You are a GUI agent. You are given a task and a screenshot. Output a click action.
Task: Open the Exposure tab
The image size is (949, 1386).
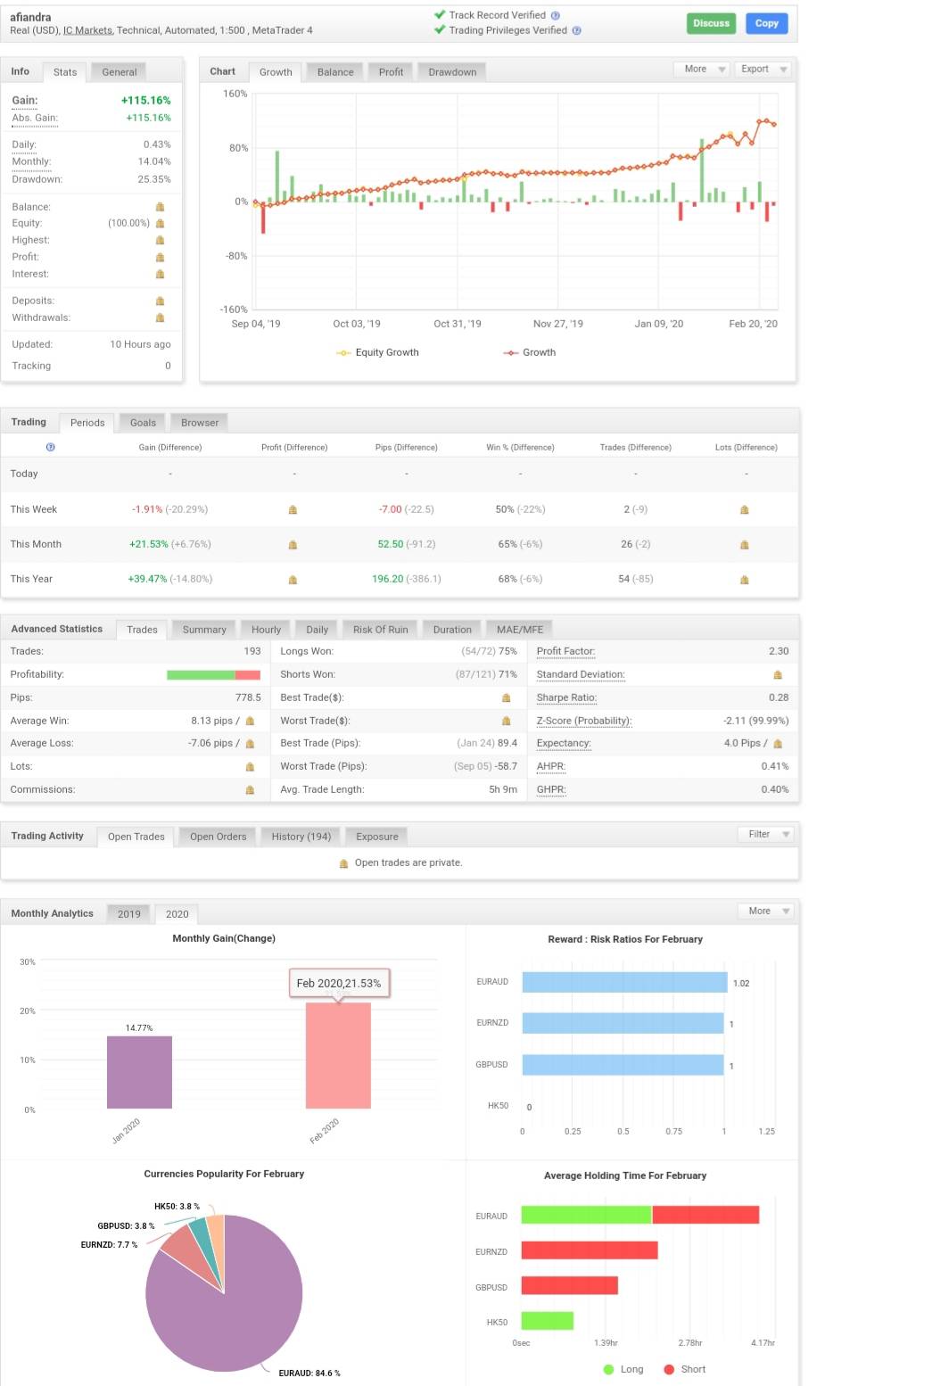[x=377, y=837]
